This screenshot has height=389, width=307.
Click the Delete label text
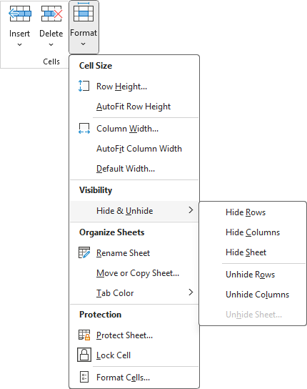[x=51, y=34]
